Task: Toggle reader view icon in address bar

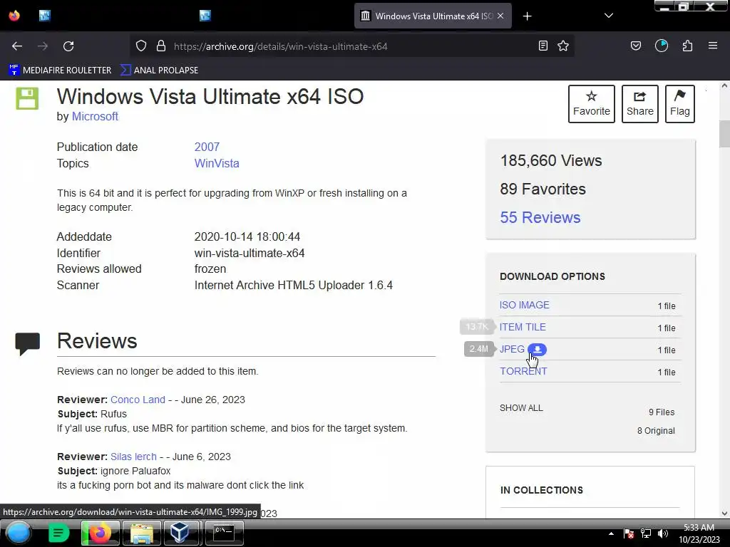Action: [x=543, y=46]
